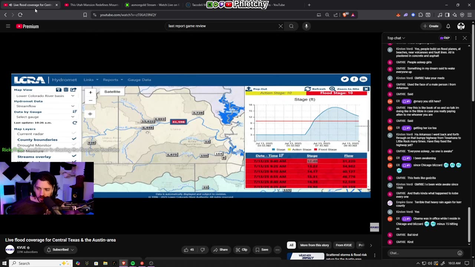Submit search with the magnifier button
Viewport: 475px width, 267px height.
291,26
